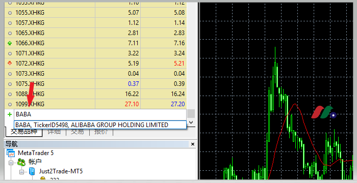Collapse the 帐户 tree node

[11, 163]
